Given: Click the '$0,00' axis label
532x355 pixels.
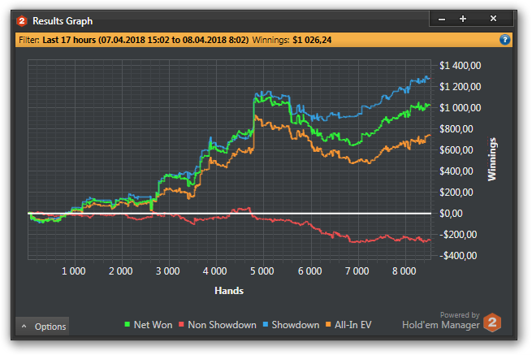Looking at the screenshot, I should [451, 213].
